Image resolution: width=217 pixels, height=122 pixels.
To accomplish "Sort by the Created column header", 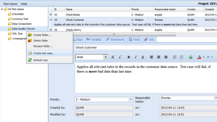I will click(x=210, y=9).
